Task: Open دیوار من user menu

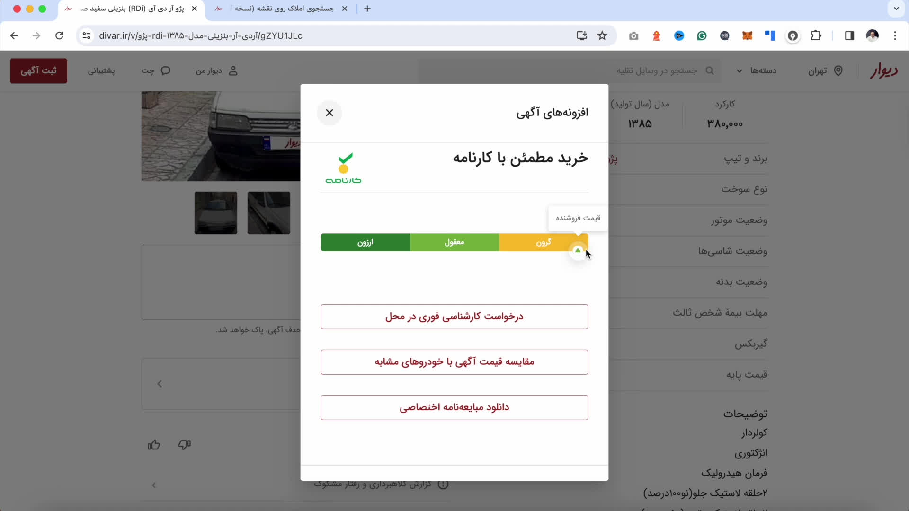Action: pyautogui.click(x=217, y=71)
